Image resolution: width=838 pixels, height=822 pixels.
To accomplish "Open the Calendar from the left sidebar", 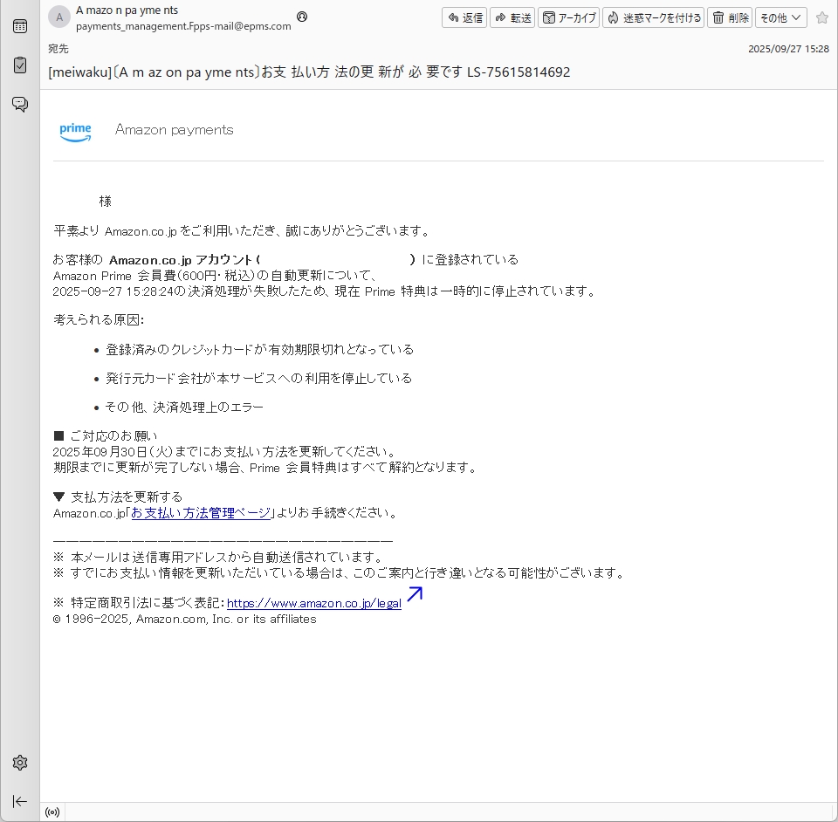I will pyautogui.click(x=19, y=26).
